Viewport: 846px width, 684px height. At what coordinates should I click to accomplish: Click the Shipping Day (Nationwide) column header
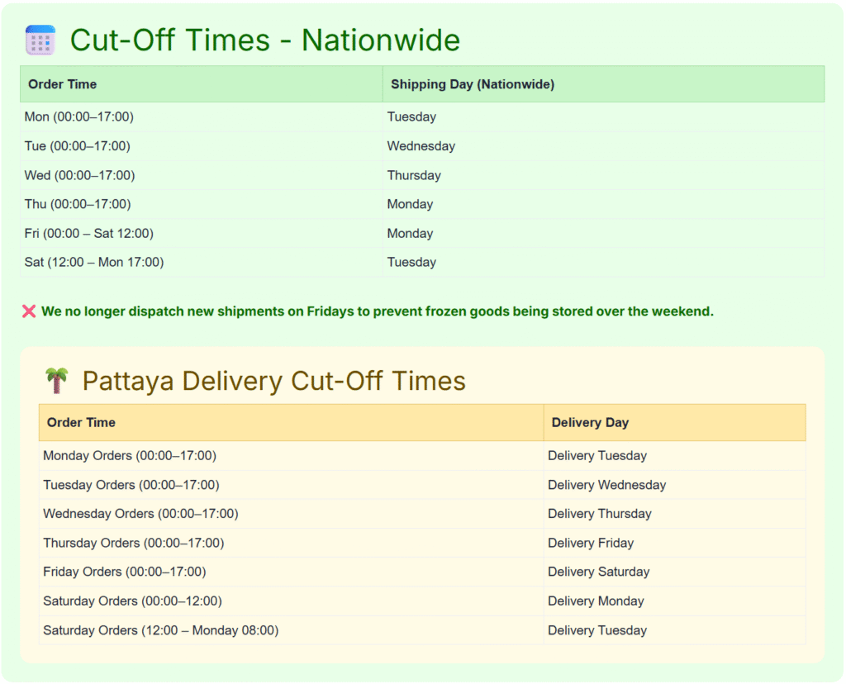coord(472,84)
